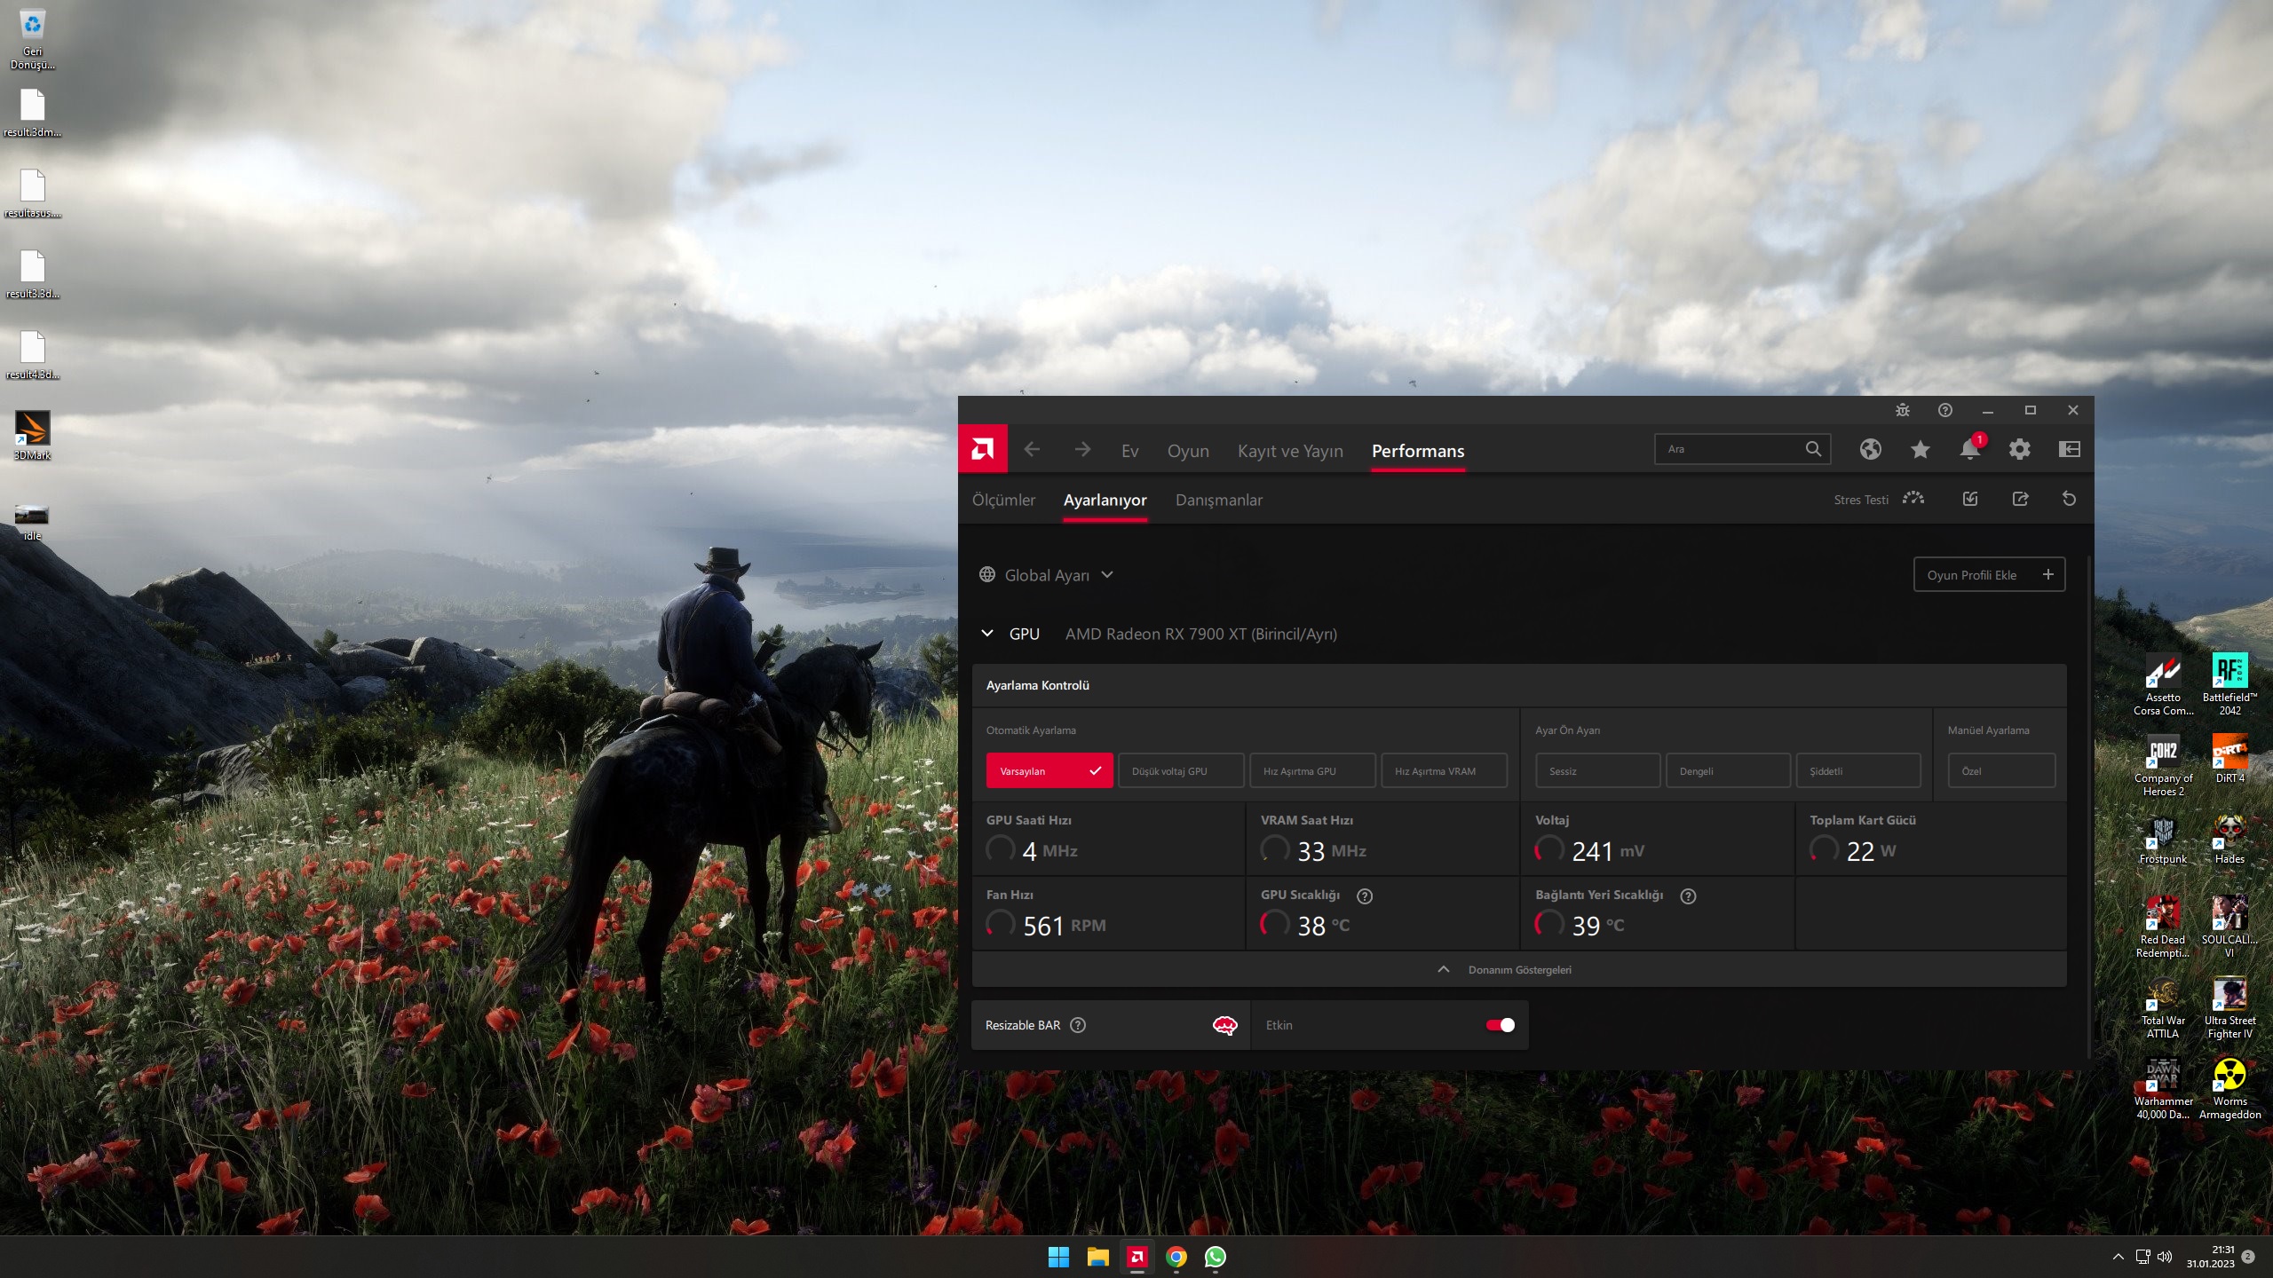Click the bug report icon
Image resolution: width=2273 pixels, height=1278 pixels.
tap(1902, 410)
